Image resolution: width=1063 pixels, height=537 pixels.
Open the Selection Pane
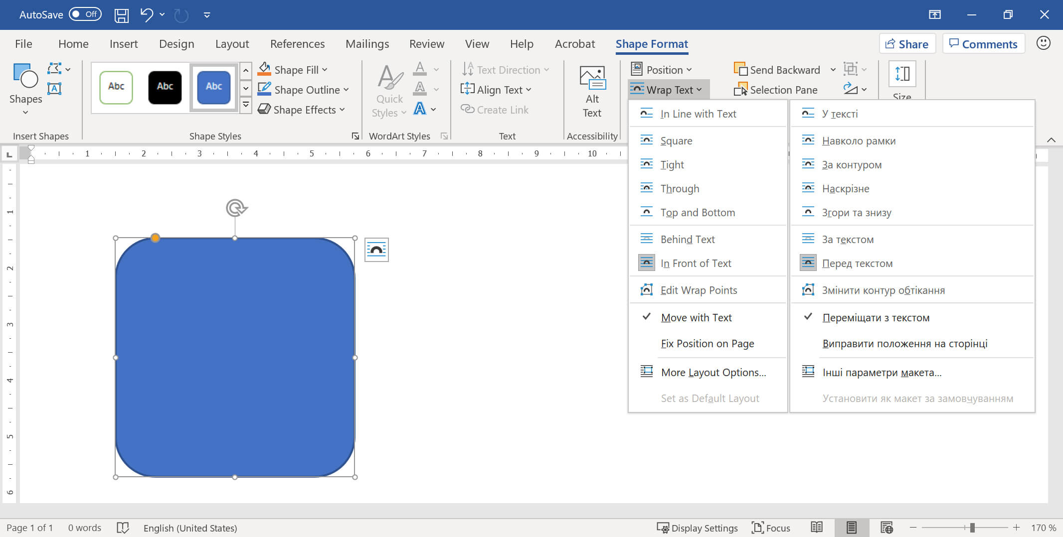click(776, 90)
